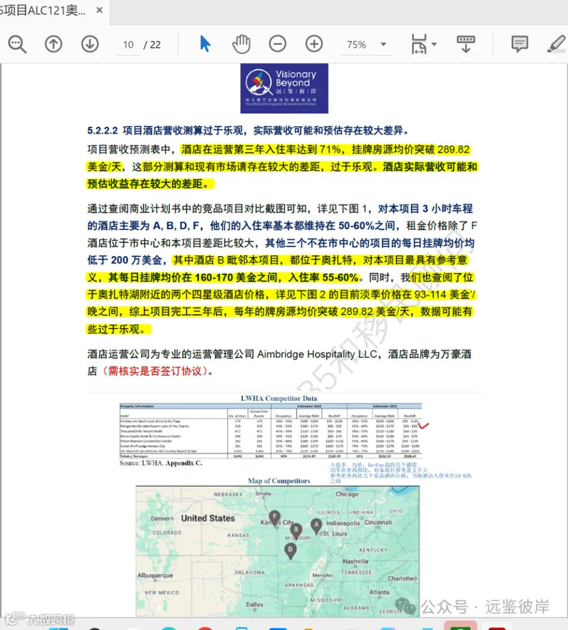Switch to the 项目ALC121奥 document tab
This screenshot has height=630, width=568.
tap(42, 10)
